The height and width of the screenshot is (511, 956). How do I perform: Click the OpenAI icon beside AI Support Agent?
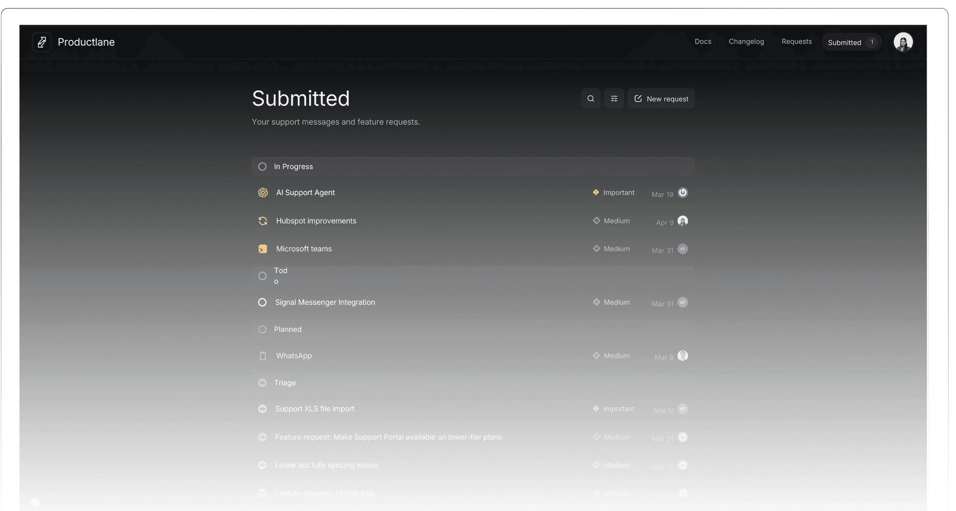point(263,192)
